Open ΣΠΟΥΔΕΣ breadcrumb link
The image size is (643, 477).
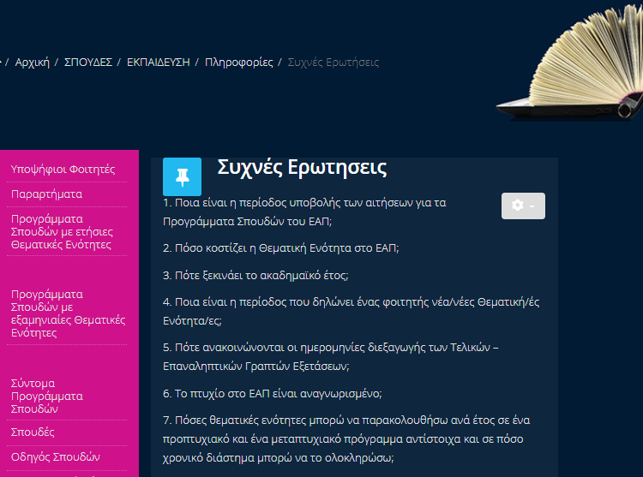point(88,63)
